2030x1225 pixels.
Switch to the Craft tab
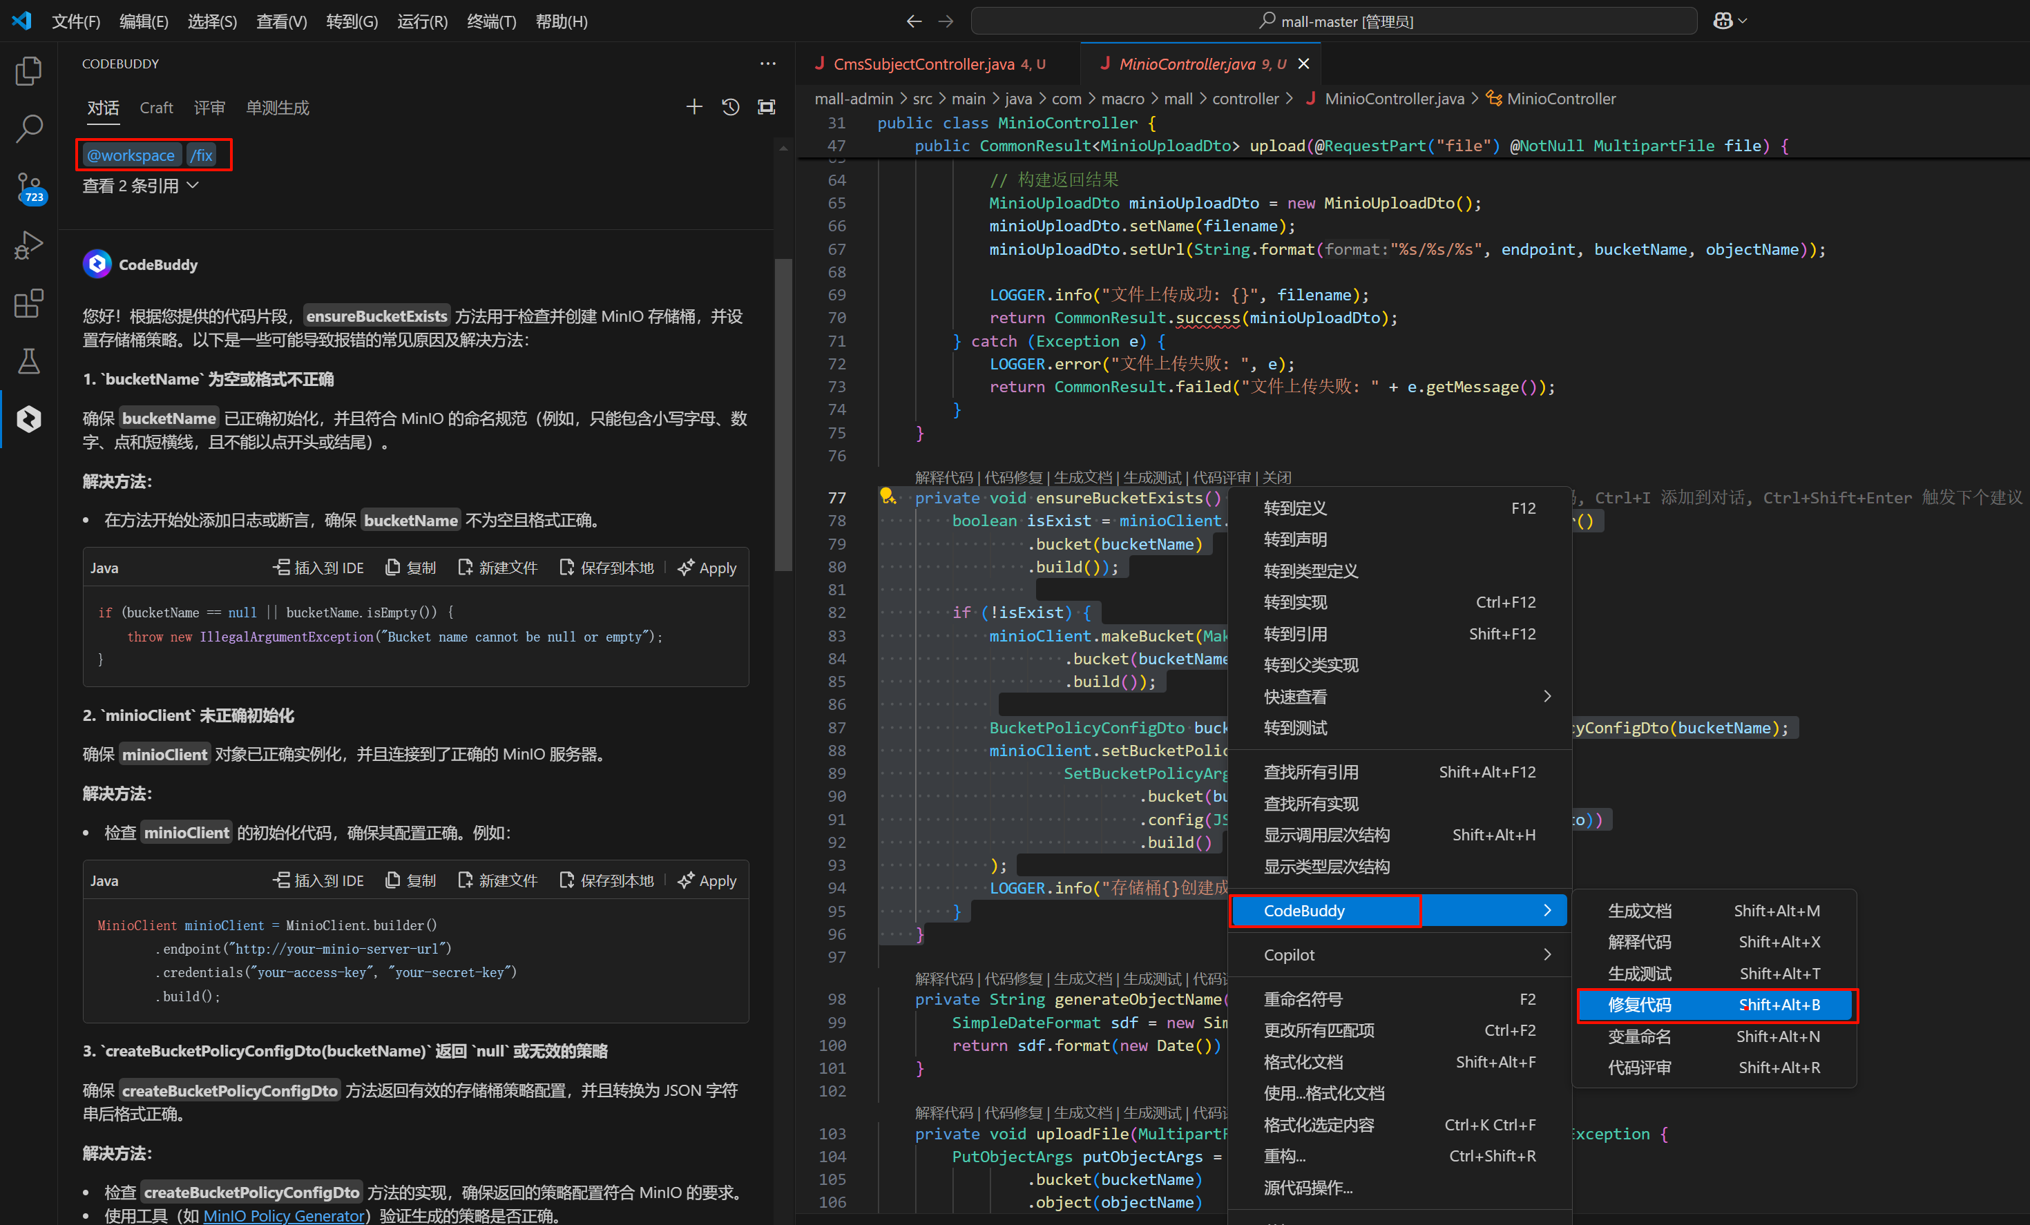click(155, 108)
